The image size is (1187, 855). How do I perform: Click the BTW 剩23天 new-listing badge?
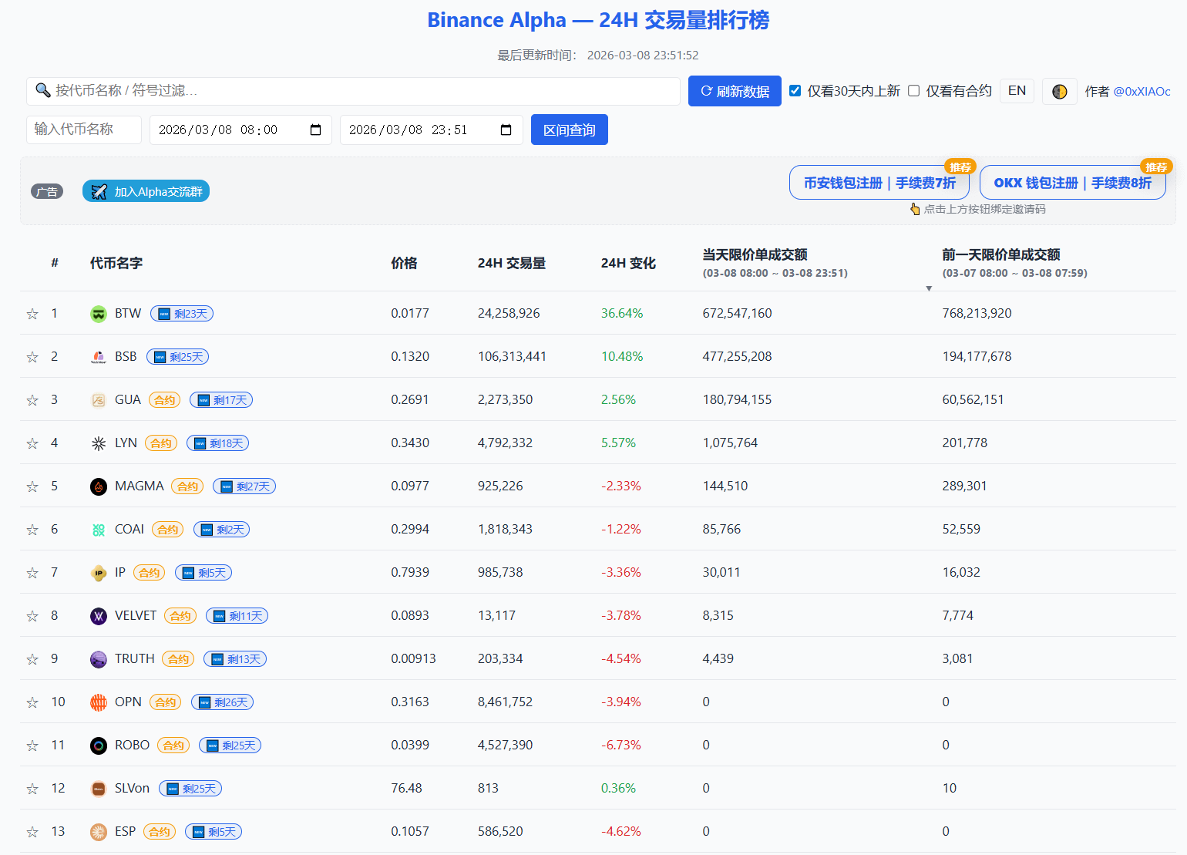tap(182, 314)
